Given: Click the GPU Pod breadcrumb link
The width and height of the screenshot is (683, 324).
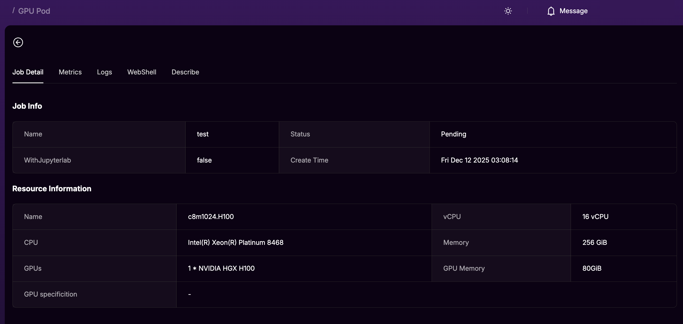Looking at the screenshot, I should point(34,11).
